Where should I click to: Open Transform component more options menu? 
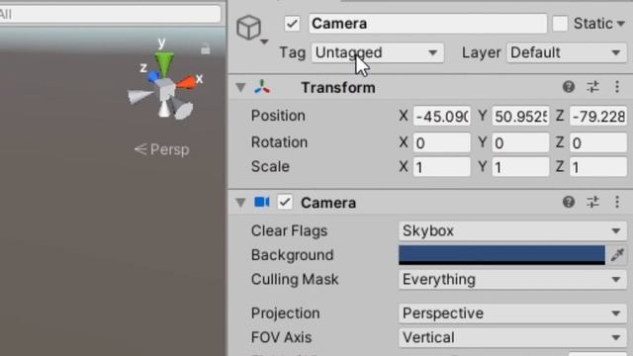click(x=617, y=87)
